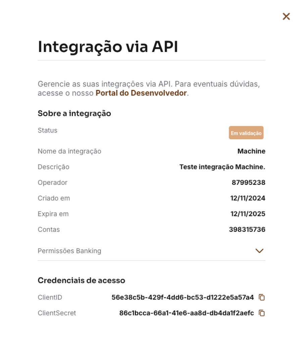Copy the ClientSecret value with its icon
300x355 pixels.
pos(262,313)
